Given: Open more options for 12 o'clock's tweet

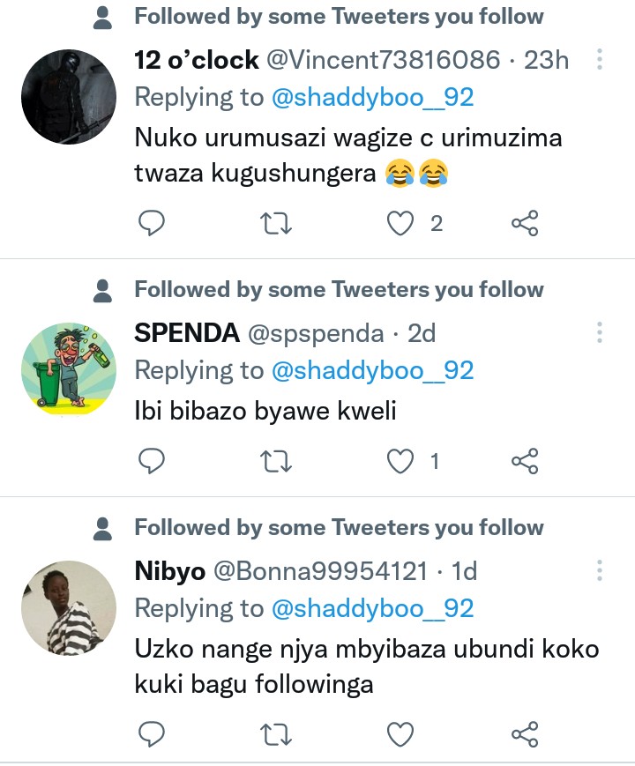Looking at the screenshot, I should click(600, 60).
